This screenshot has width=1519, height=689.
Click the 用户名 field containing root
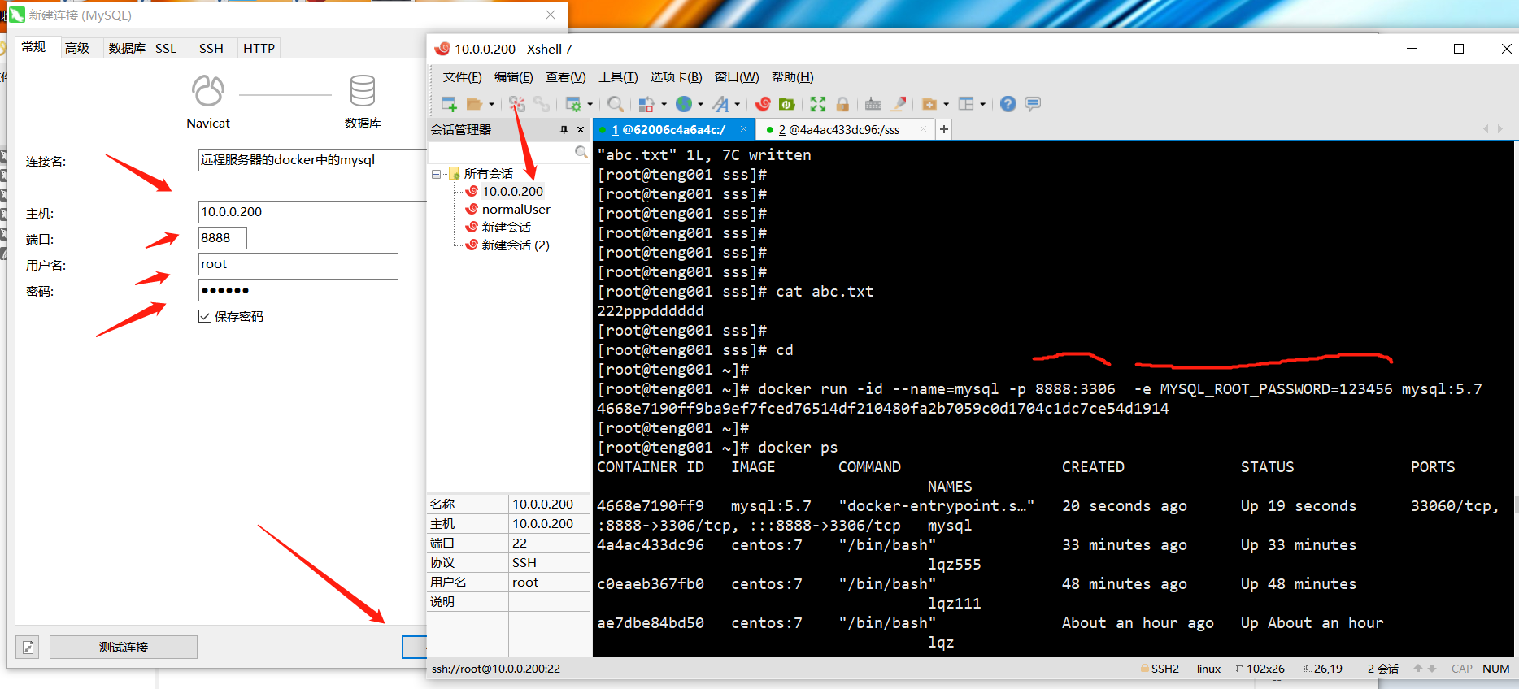point(298,264)
